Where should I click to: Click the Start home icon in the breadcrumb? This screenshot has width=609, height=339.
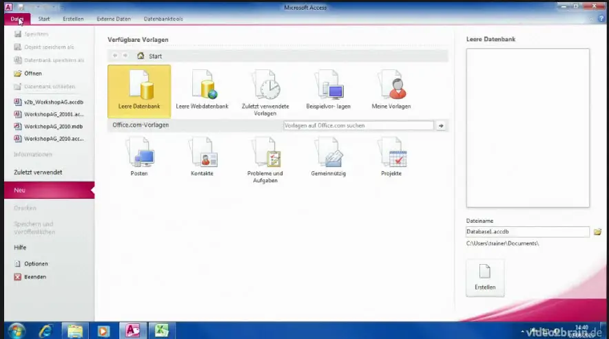pos(141,56)
